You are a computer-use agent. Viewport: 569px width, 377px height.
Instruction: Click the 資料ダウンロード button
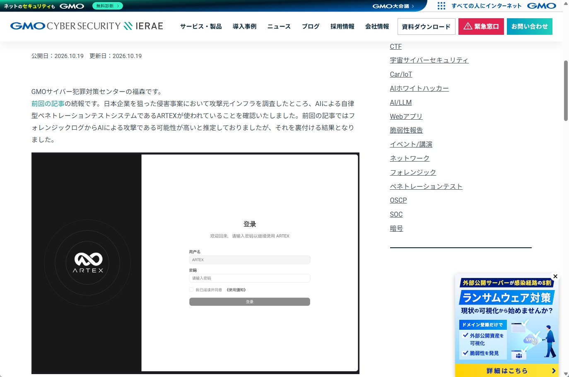[x=426, y=27]
